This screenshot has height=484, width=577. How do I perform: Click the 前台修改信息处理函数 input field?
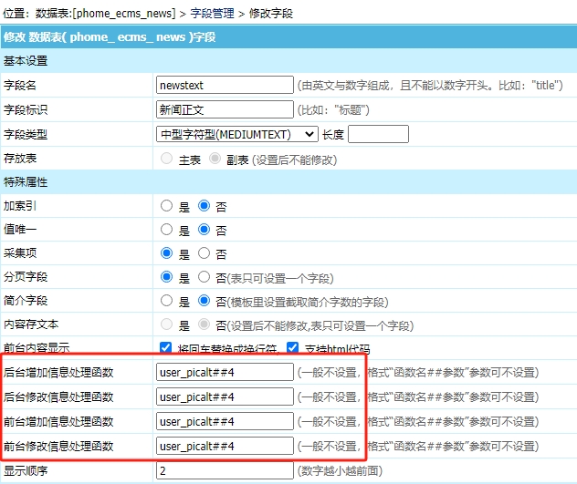[225, 446]
